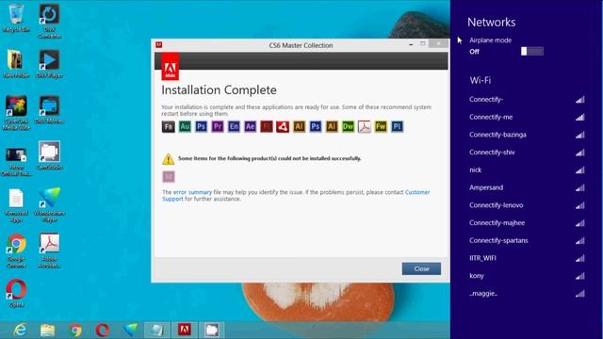
Task: Select the Connectify-majhee Wi-Fi network
Action: (x=527, y=223)
